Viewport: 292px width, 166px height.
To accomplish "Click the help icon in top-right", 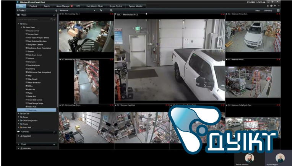I will point(271,6).
